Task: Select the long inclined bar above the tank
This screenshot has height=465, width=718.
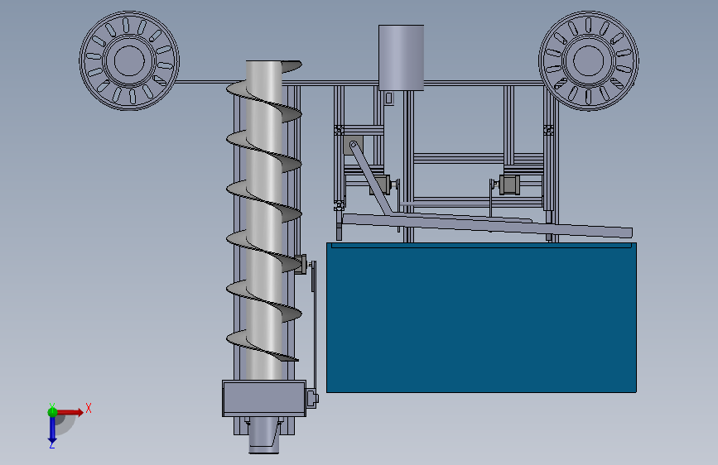Action: tap(487, 225)
